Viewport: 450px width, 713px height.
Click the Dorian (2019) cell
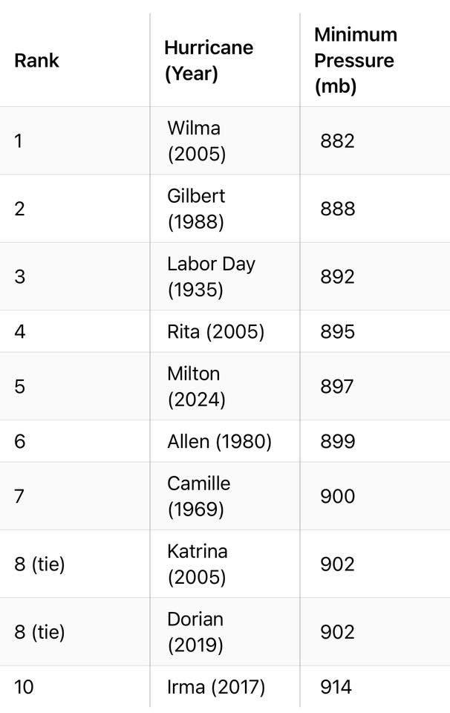click(x=195, y=632)
